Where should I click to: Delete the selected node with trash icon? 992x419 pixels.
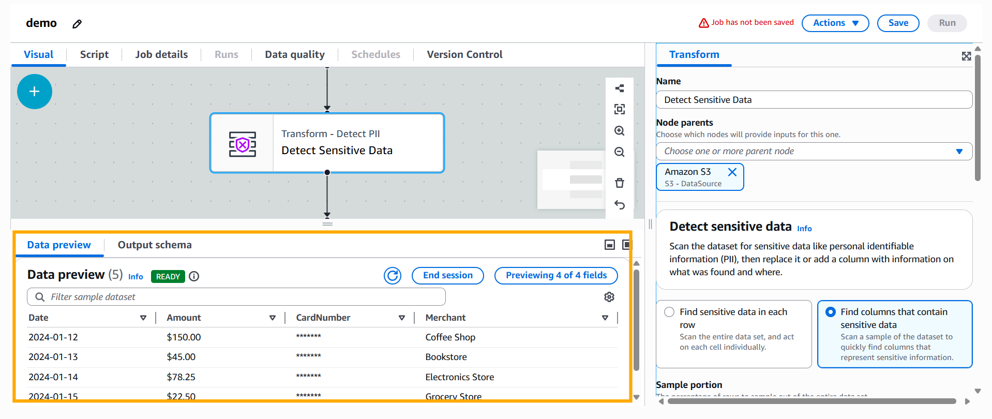620,183
